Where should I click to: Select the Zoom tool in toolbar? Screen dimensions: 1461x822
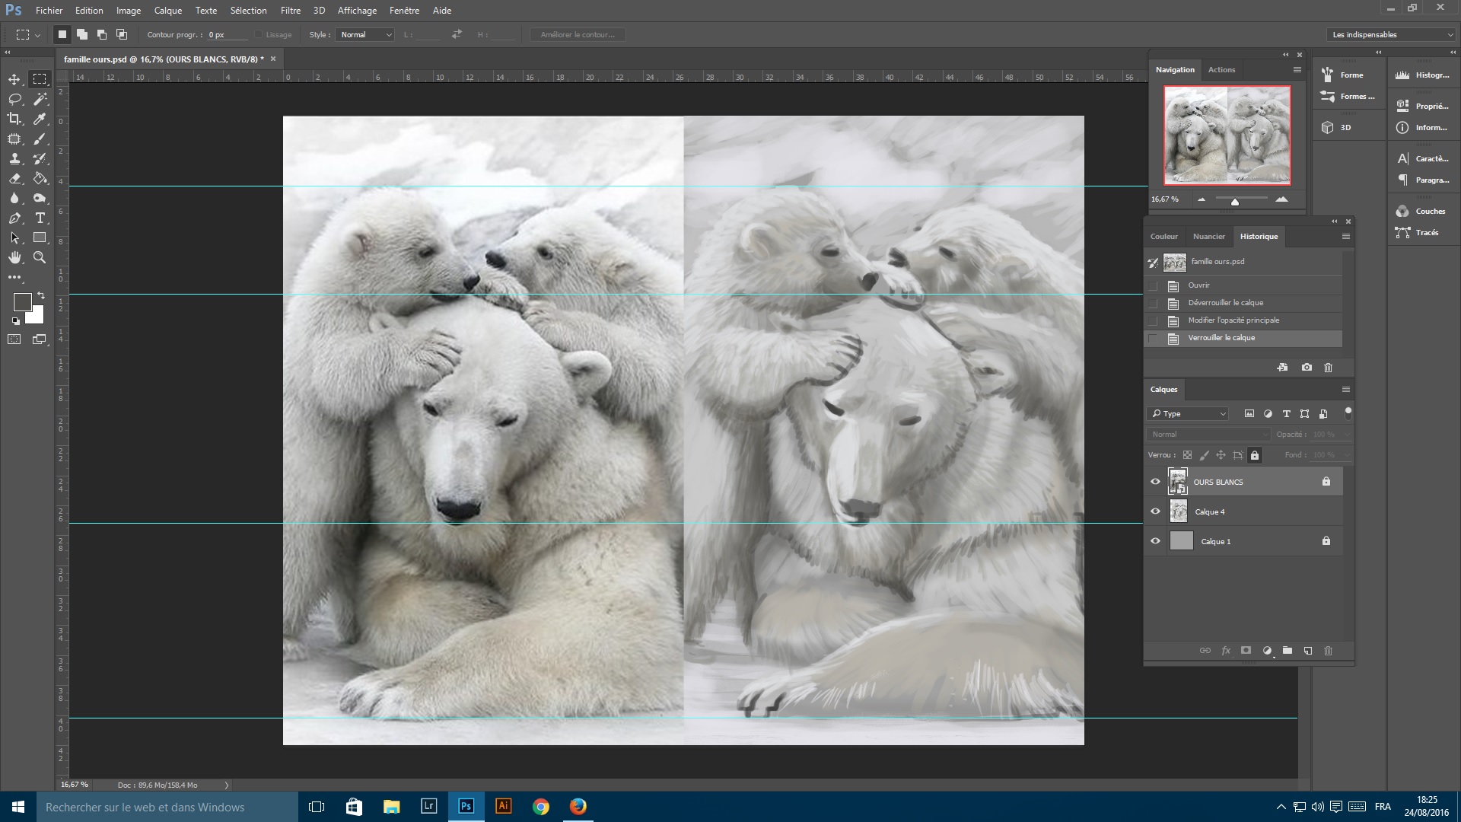40,257
